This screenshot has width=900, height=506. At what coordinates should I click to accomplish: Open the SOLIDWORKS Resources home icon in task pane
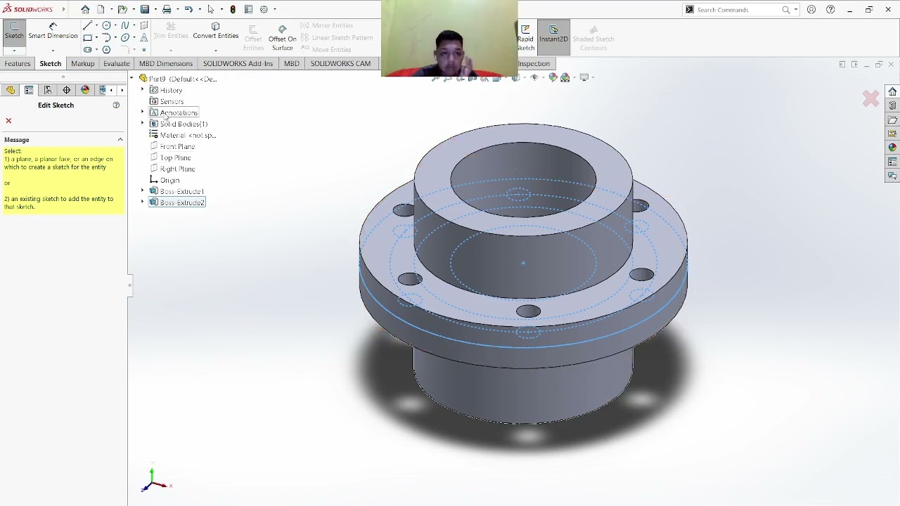892,91
